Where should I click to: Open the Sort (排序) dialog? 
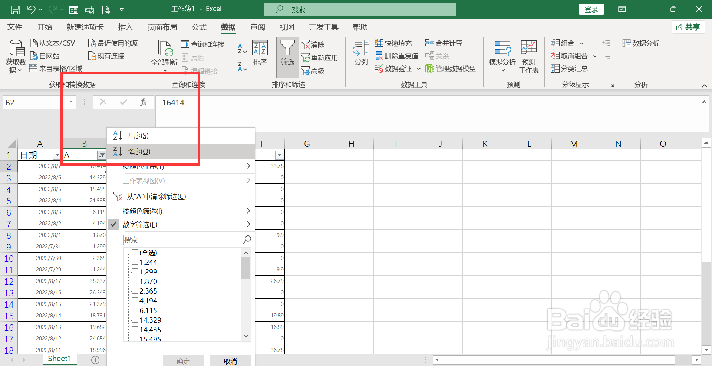tap(260, 53)
